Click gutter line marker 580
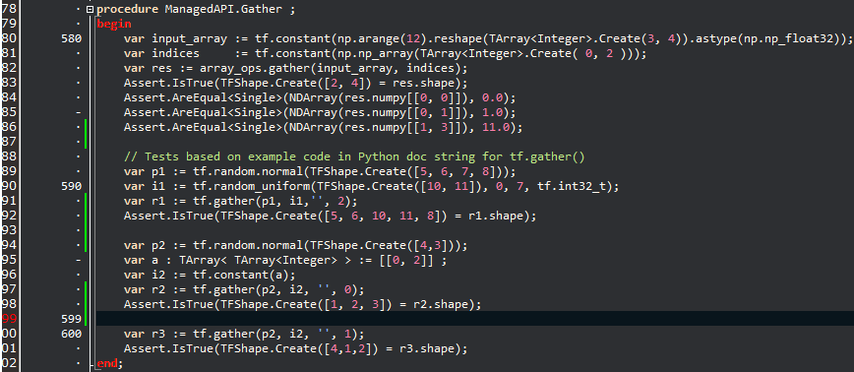854x372 pixels. pos(72,38)
